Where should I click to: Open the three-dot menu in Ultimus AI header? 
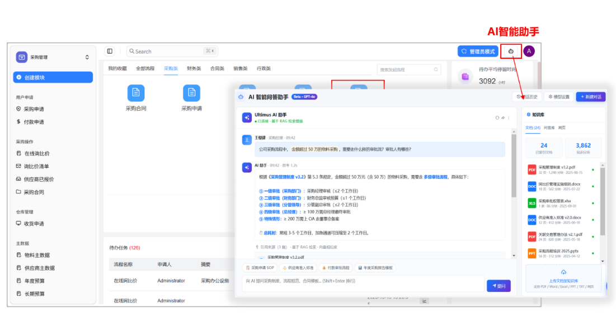tap(509, 118)
